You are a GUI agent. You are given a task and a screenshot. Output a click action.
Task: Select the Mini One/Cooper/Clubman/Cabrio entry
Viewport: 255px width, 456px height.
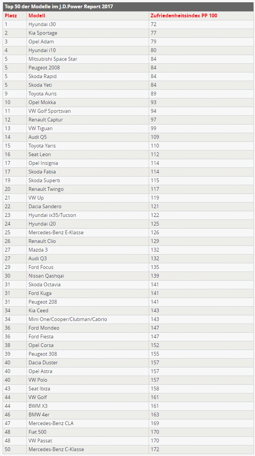pyautogui.click(x=68, y=319)
